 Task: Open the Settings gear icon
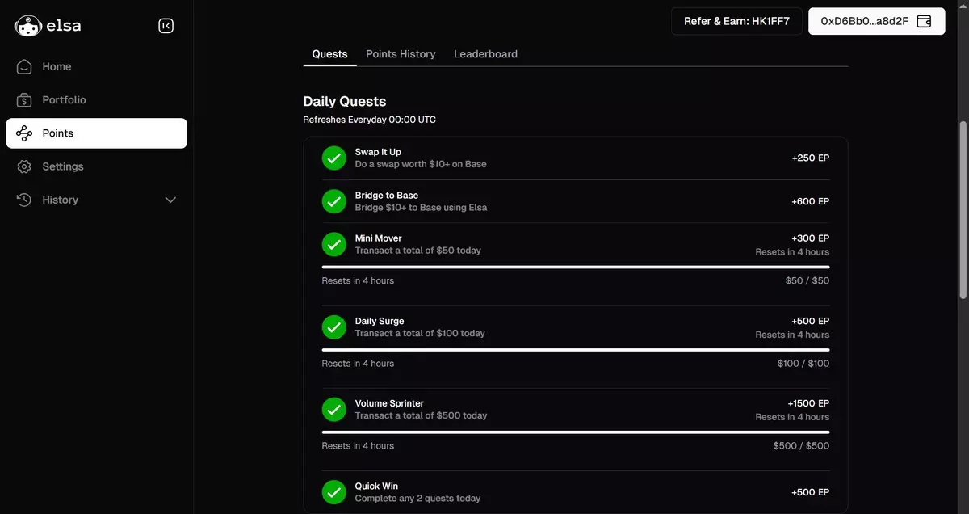tap(24, 166)
